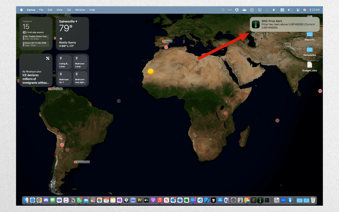Image resolution: width=339 pixels, height=212 pixels.
Task: Toggle the Bedroom Hue light
Action: pyautogui.click(x=80, y=78)
